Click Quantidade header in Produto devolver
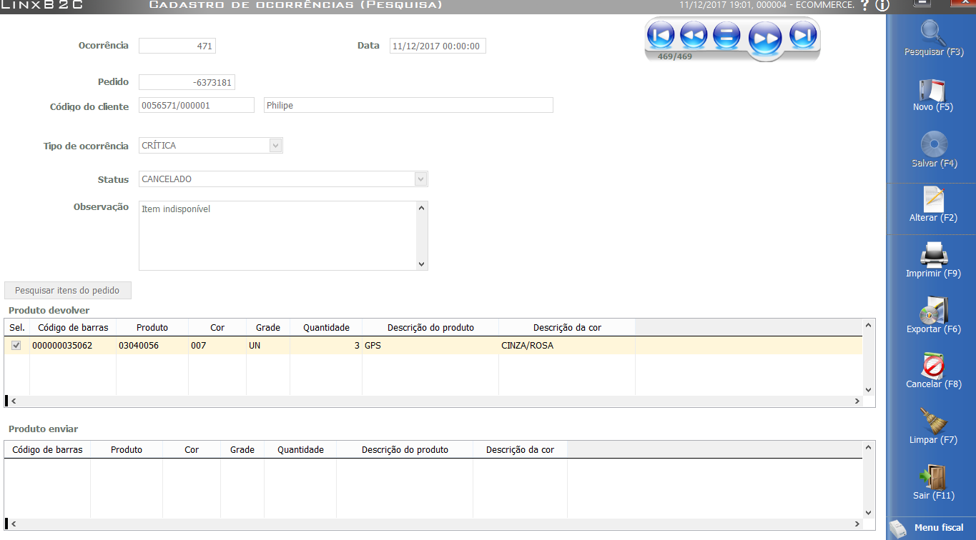Image resolution: width=976 pixels, height=540 pixels. pyautogui.click(x=326, y=328)
